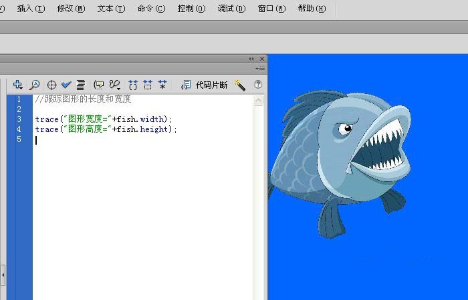
Task: Collapse selection icon
Action: [148, 85]
